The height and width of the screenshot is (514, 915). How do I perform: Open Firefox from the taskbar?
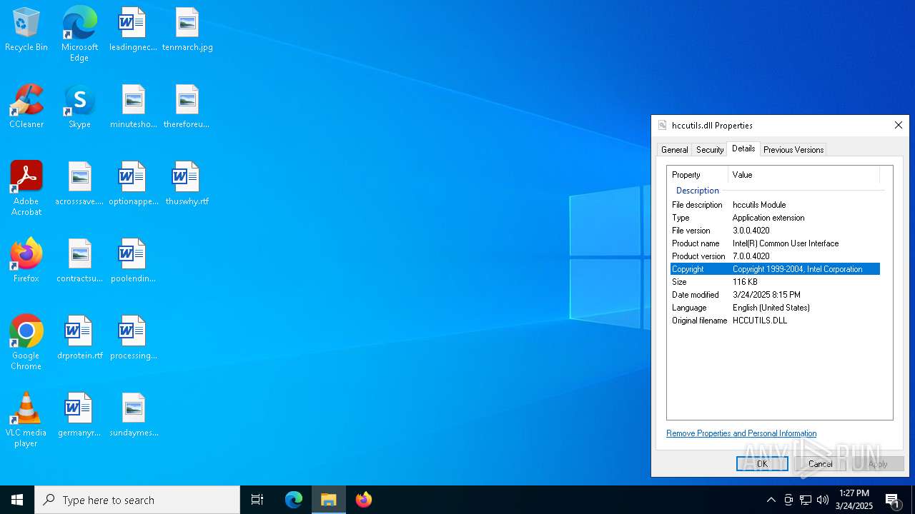pos(364,500)
